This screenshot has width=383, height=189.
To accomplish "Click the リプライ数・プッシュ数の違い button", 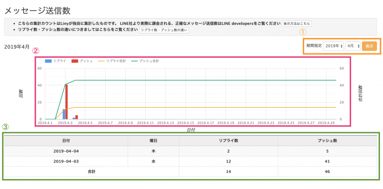I will [164, 30].
